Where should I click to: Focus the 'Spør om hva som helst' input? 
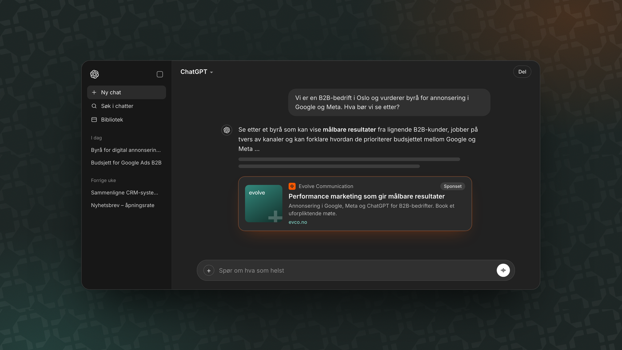[x=355, y=270]
